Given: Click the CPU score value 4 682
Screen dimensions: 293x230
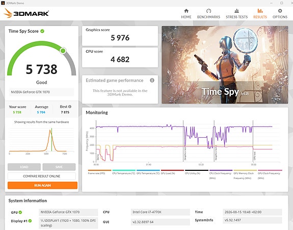Looking at the screenshot, I should [x=120, y=60].
